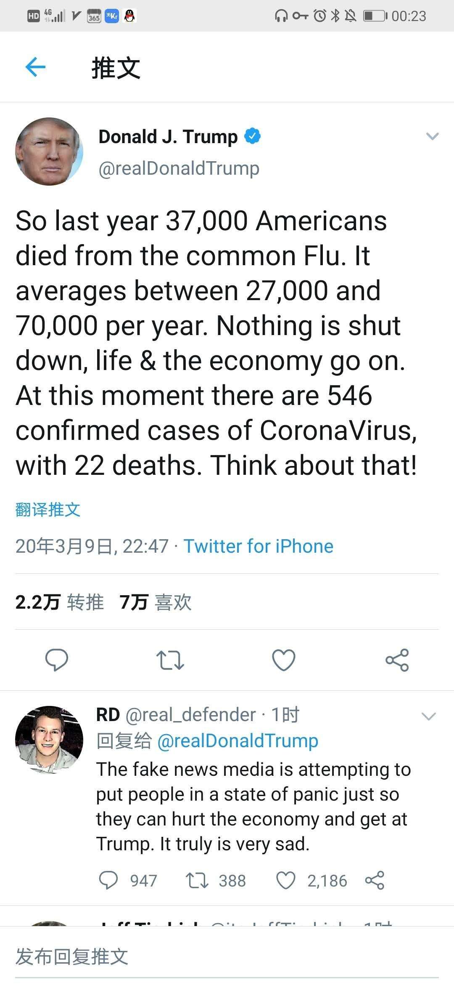View the 7万 喜欢 likes list
This screenshot has width=454, height=985.
tap(156, 602)
